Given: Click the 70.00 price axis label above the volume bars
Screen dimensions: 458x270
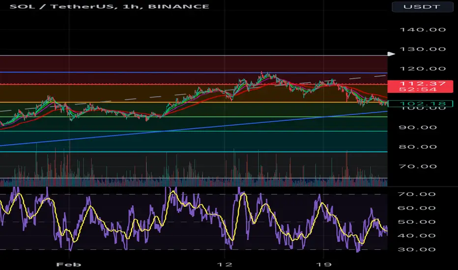Looking at the screenshot, I should click(x=418, y=166).
